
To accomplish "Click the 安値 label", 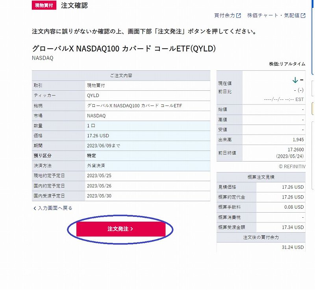I will pos(222,130).
